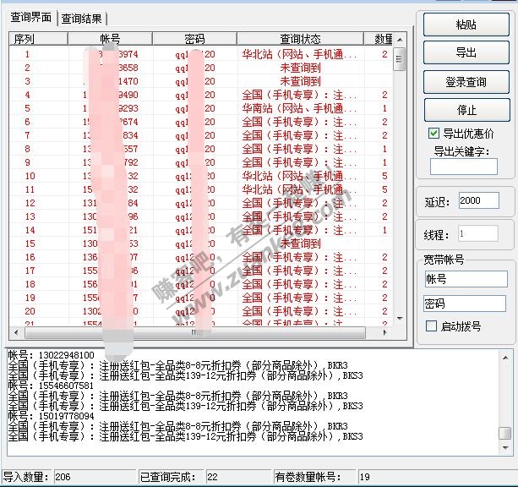The height and width of the screenshot is (487, 518).
Task: Focus the 导出关键字 input field
Action: click(x=463, y=167)
